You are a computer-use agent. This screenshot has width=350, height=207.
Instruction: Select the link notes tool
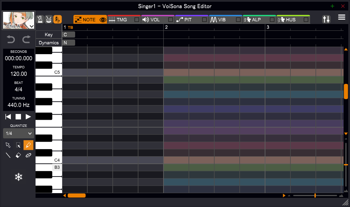[x=28, y=155]
